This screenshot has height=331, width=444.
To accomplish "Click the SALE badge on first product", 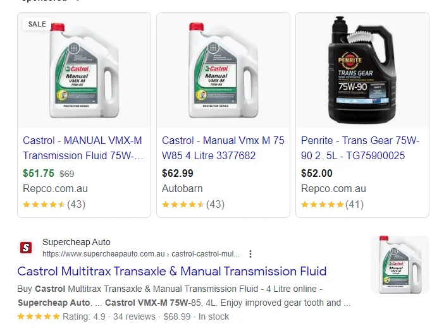I will click(37, 24).
